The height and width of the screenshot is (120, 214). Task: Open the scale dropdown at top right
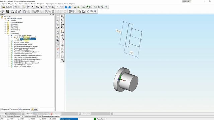[187, 1]
